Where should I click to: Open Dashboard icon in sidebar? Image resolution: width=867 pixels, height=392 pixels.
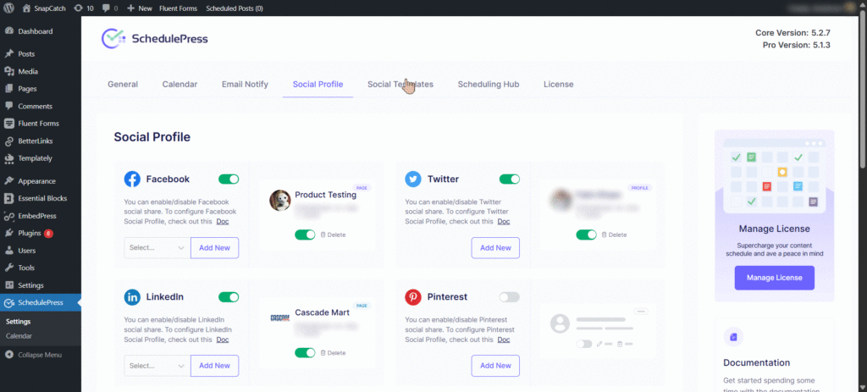pyautogui.click(x=8, y=31)
